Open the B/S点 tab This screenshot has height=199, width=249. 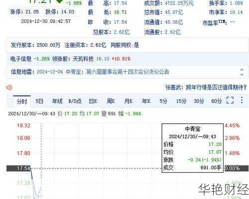tap(75, 101)
